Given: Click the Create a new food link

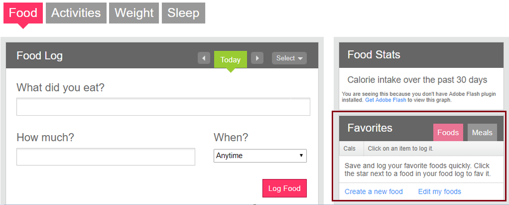Looking at the screenshot, I should [373, 192].
